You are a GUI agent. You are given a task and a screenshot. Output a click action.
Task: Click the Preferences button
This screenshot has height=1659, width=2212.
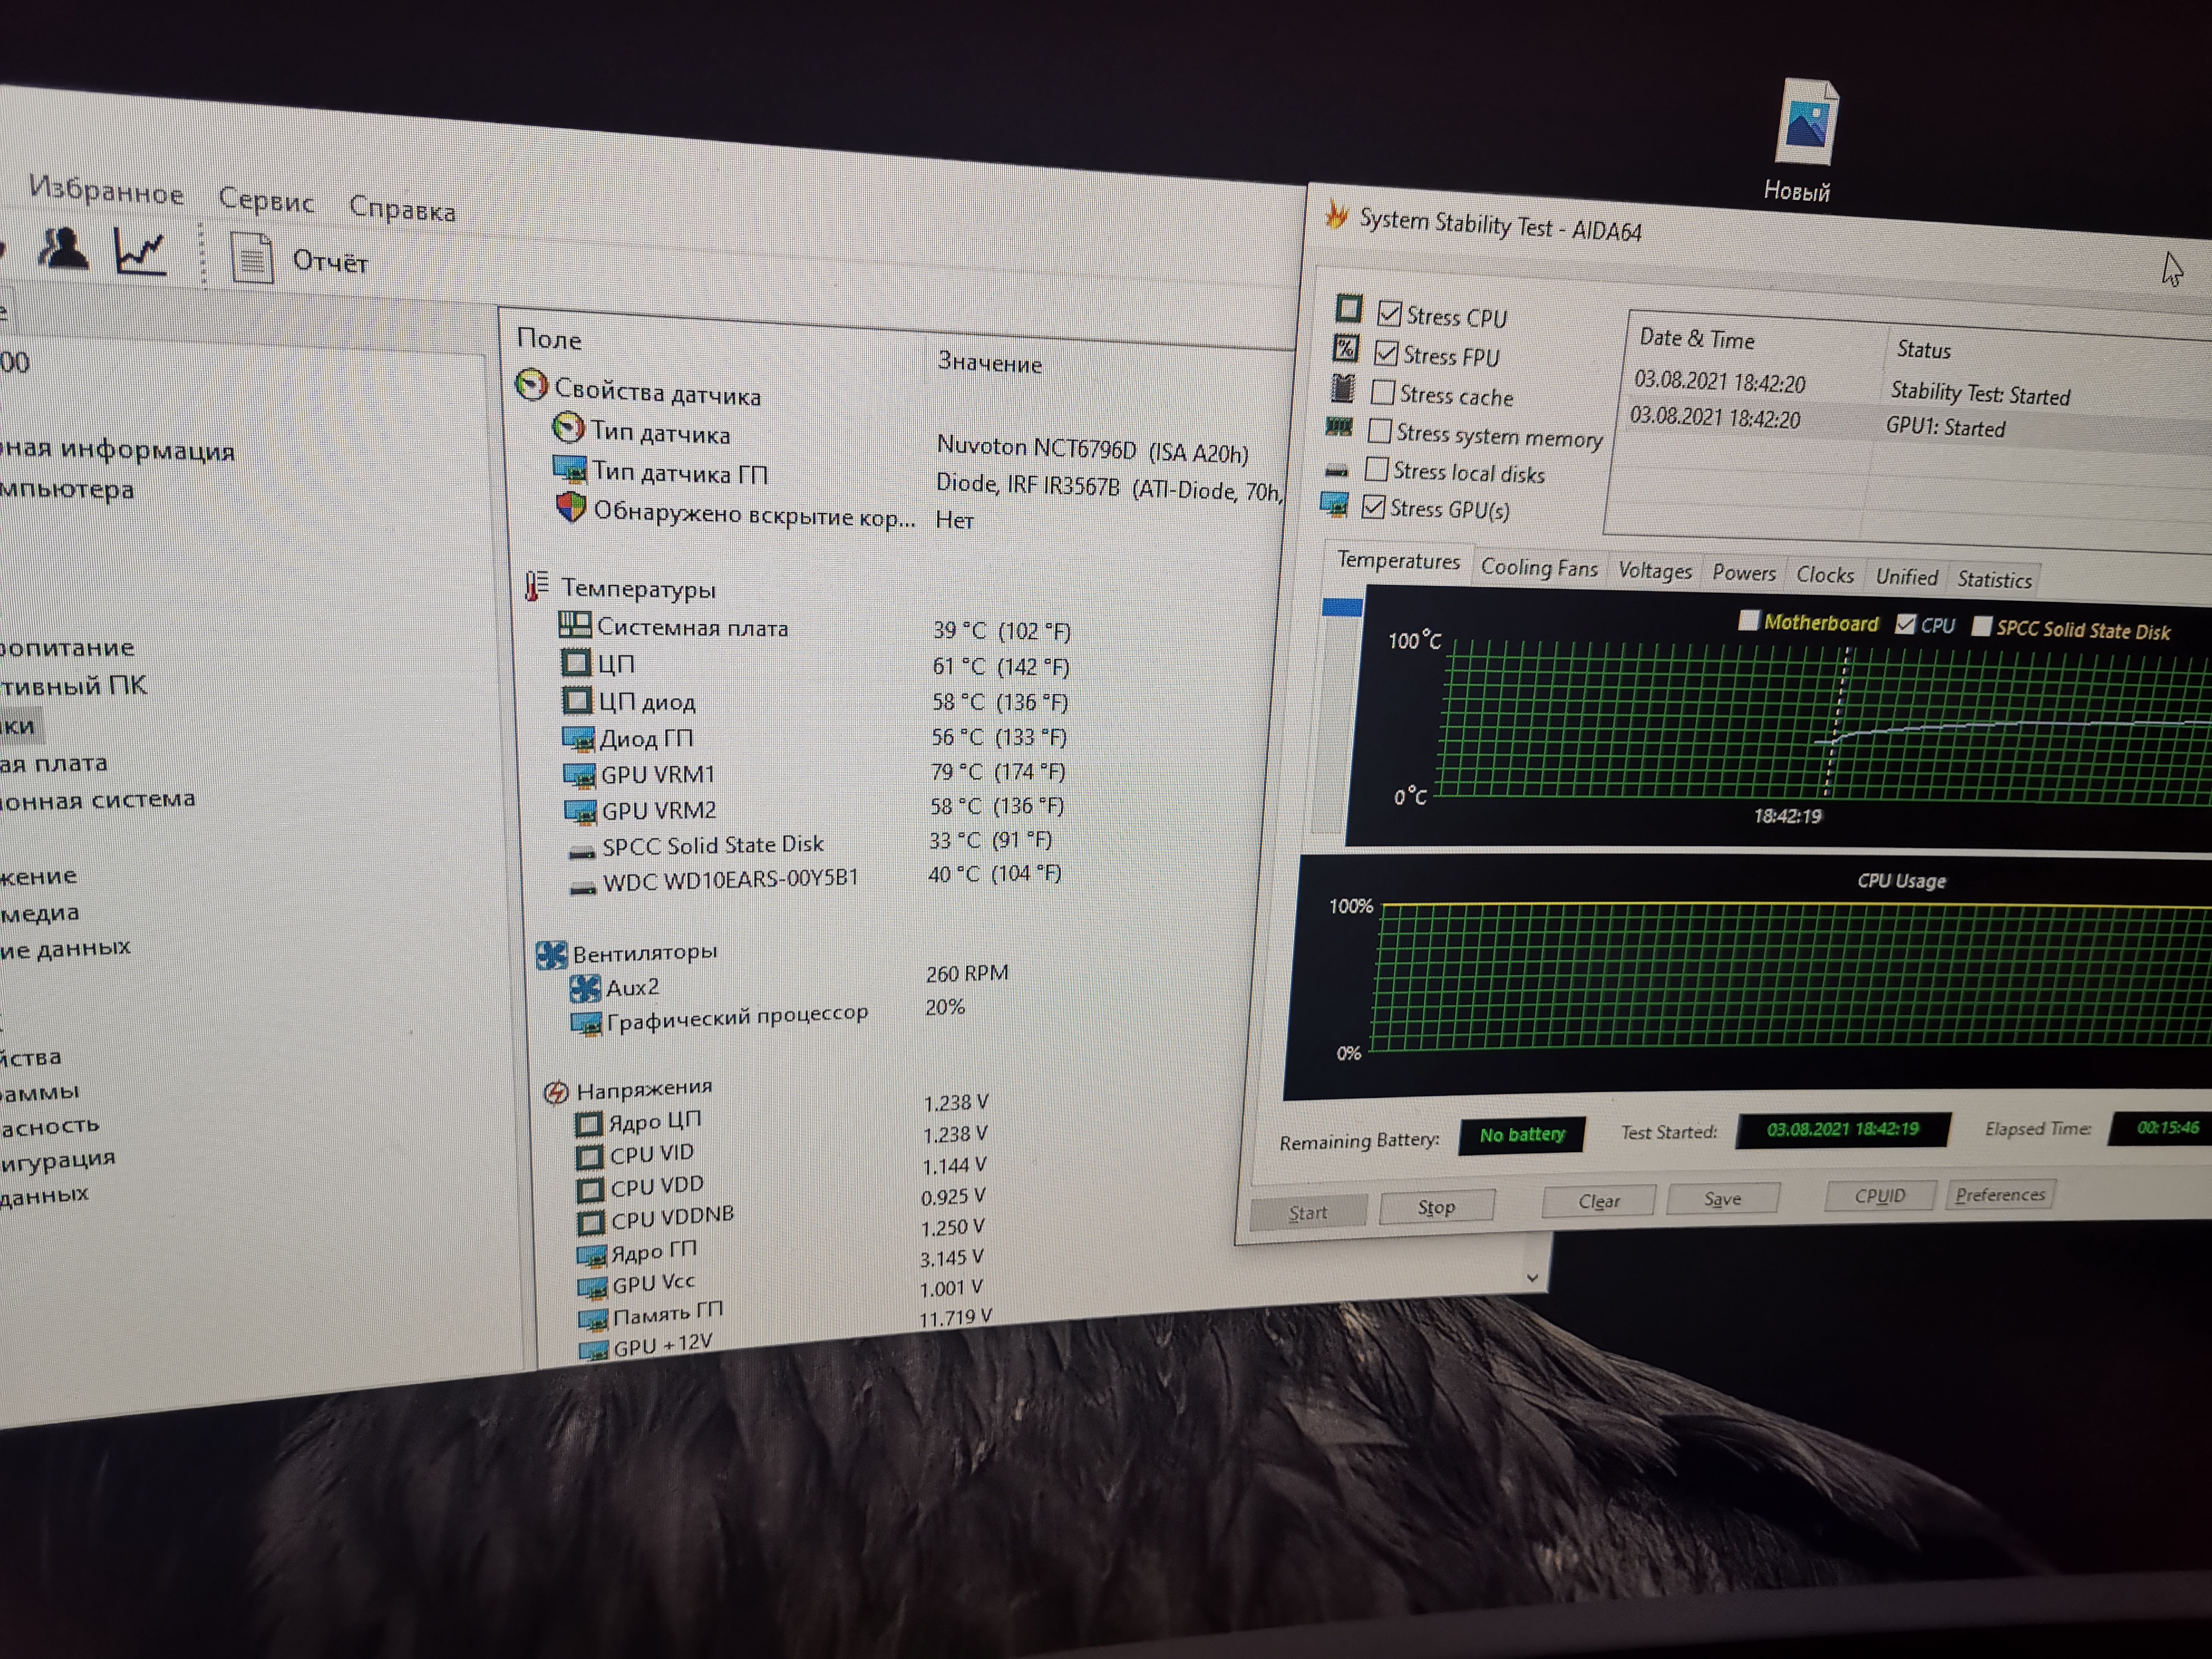pyautogui.click(x=1999, y=1195)
